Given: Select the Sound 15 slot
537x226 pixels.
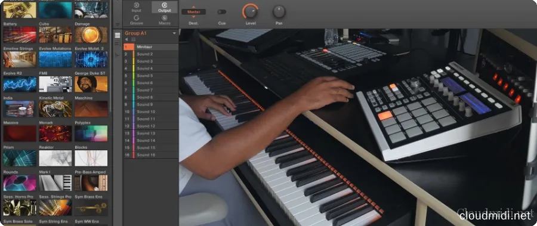Looking at the screenshot, I should (x=151, y=147).
